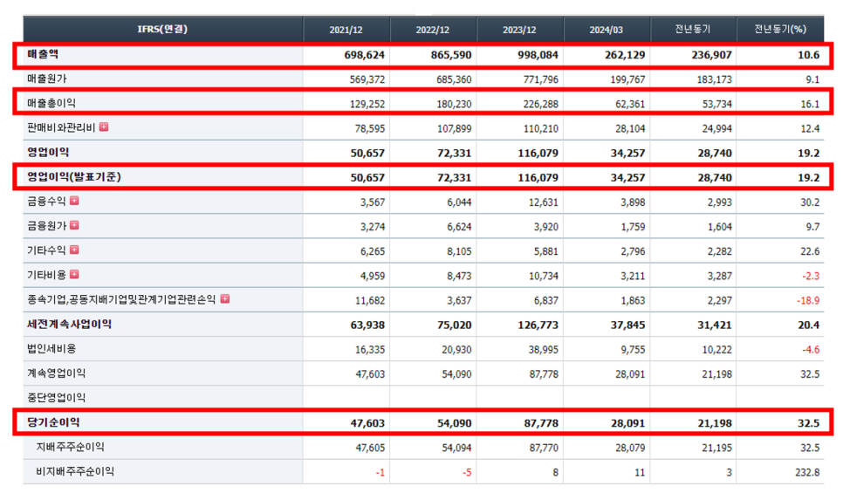Screen dimensions: 843x500
Task: Click the 기타수익 value 2,796
Action: [x=633, y=251]
